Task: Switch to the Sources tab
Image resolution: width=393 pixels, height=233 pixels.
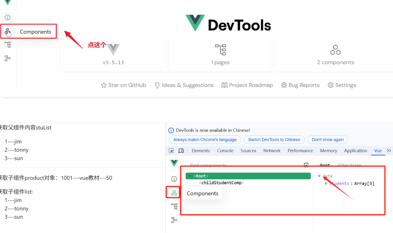Action: click(x=248, y=151)
